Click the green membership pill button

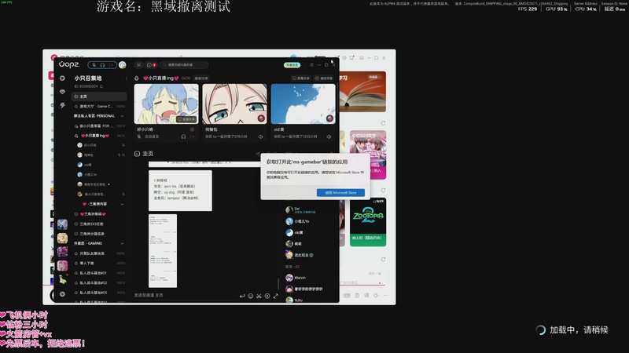(x=292, y=65)
